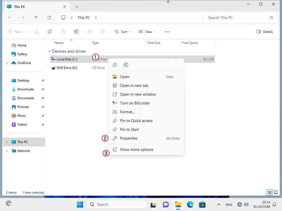Click the Windows Start button
Viewport: 282px width, 211px height.
(80, 204)
